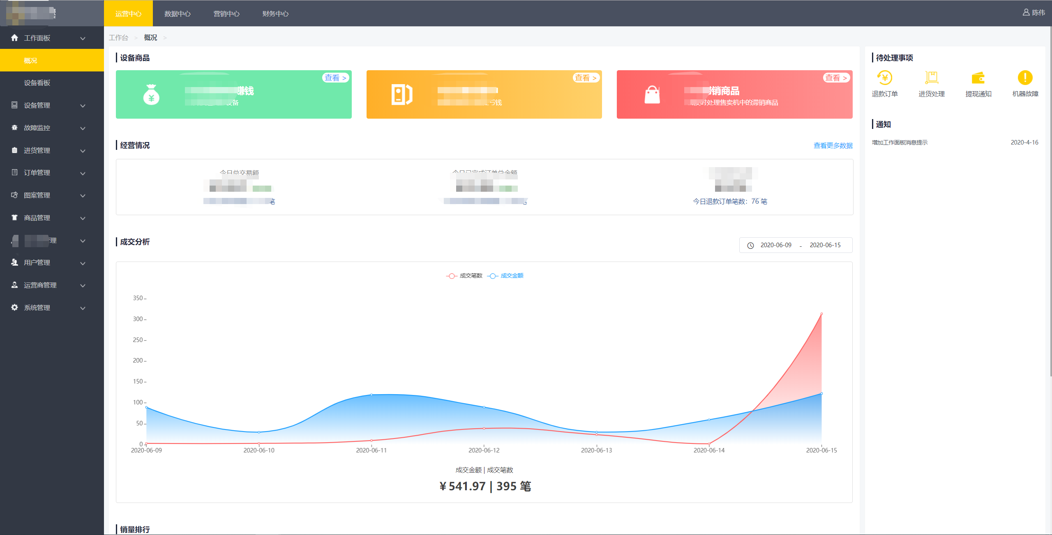Open the 机器故障 warning icon
The image size is (1052, 535).
pyautogui.click(x=1025, y=78)
